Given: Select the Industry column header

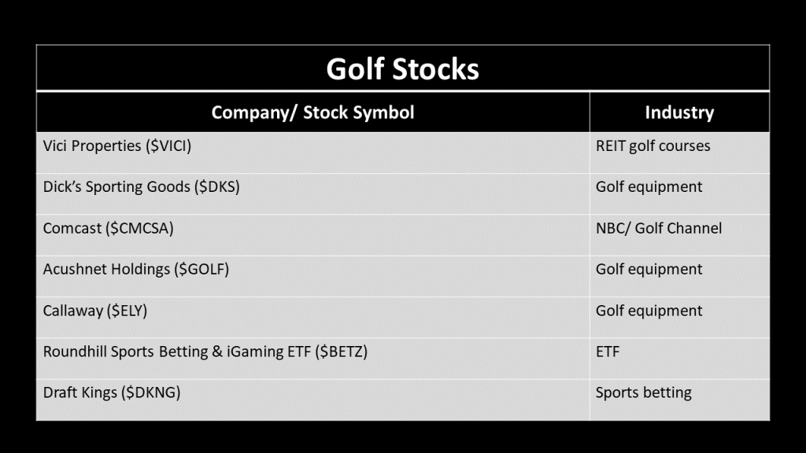Looking at the screenshot, I should [678, 112].
